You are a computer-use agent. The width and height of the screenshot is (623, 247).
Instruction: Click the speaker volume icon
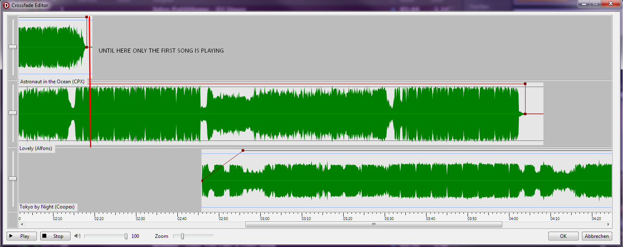[78, 236]
